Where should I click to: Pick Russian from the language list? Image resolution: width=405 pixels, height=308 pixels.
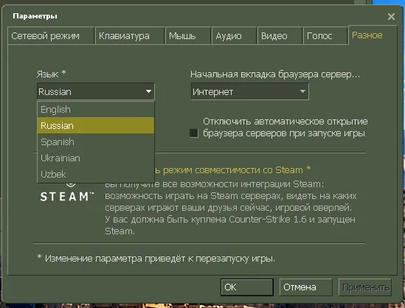pyautogui.click(x=96, y=125)
